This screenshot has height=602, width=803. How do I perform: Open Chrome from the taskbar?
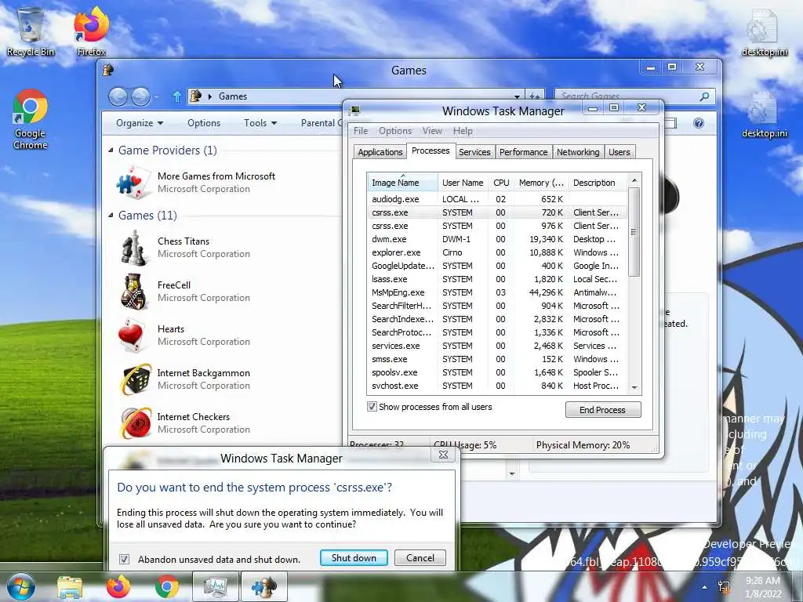167,587
